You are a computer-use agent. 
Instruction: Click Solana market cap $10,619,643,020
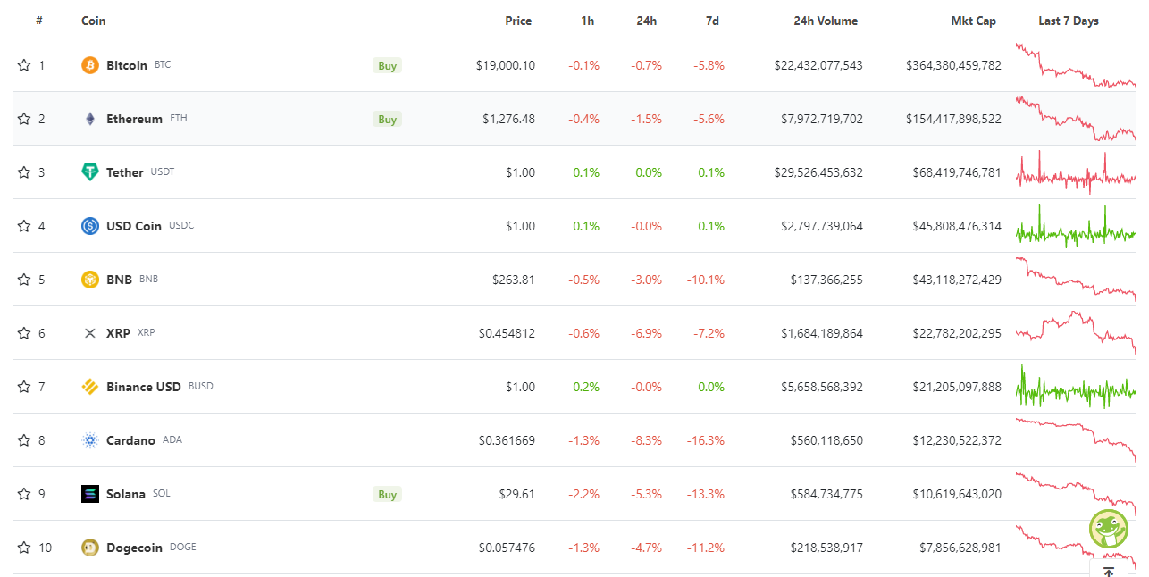[x=957, y=494]
